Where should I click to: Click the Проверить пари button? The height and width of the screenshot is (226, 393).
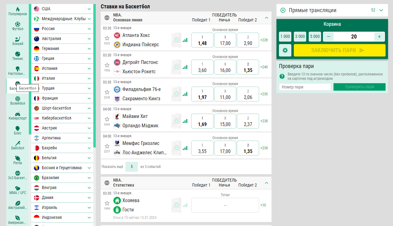[360, 87]
